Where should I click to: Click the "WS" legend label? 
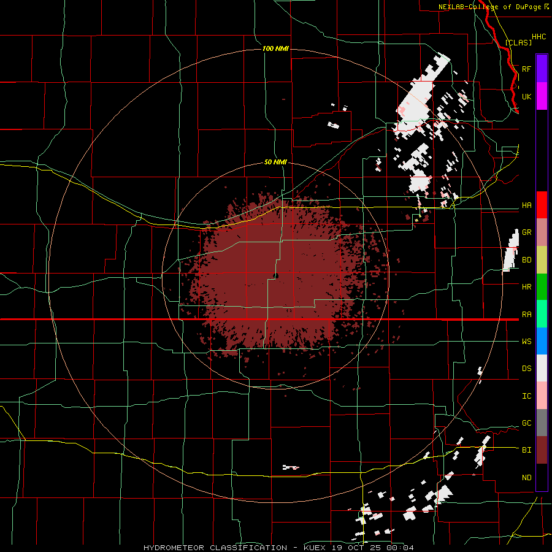point(526,342)
